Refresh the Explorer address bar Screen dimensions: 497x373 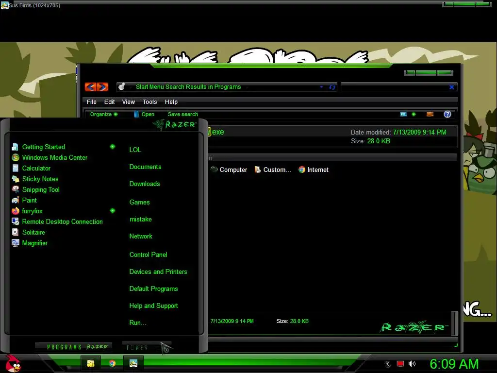(x=332, y=87)
